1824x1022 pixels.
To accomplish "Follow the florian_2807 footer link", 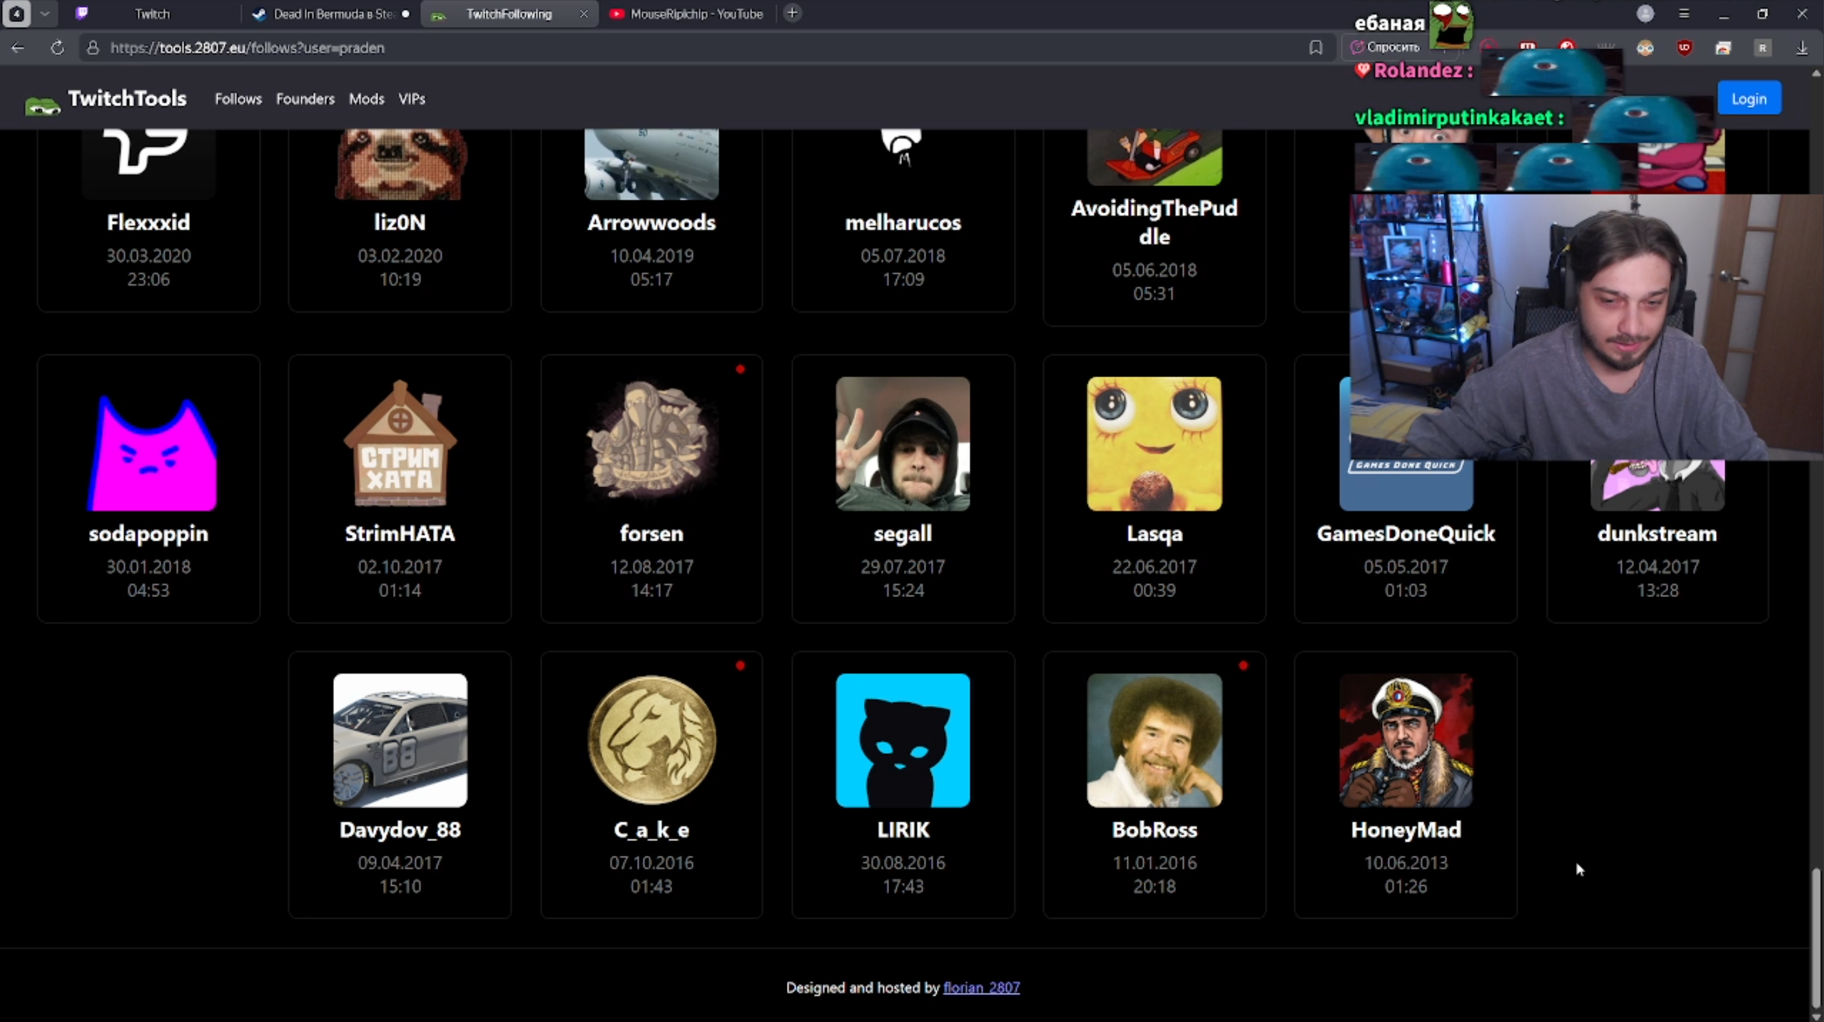I will (x=981, y=987).
